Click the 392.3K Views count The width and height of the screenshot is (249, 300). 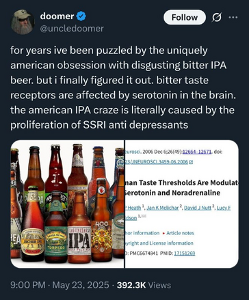tap(144, 285)
